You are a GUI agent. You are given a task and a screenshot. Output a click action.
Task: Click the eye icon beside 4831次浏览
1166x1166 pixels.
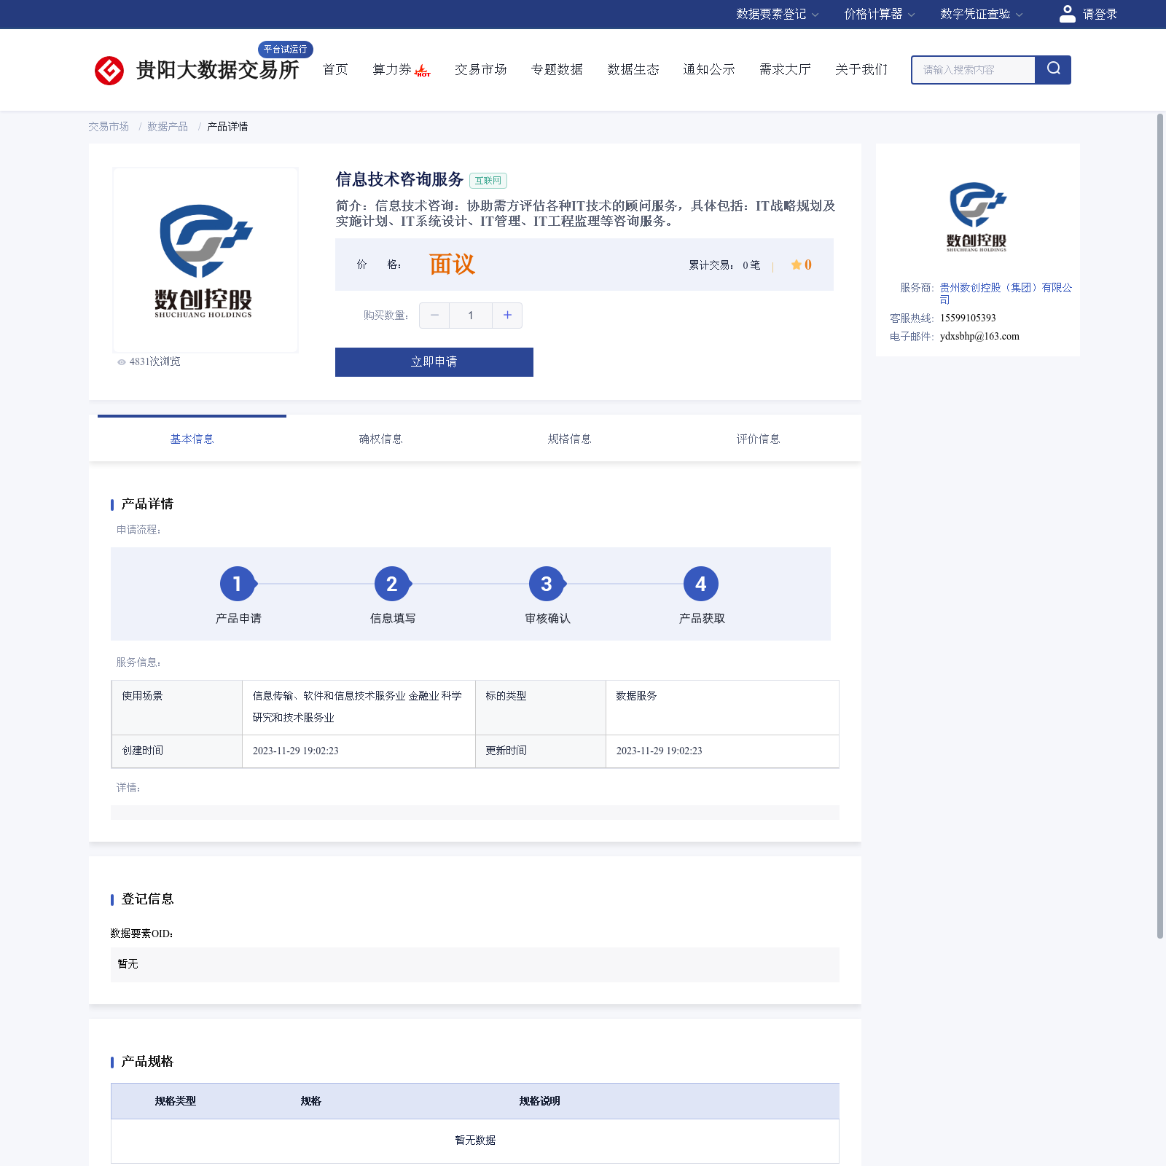click(122, 362)
